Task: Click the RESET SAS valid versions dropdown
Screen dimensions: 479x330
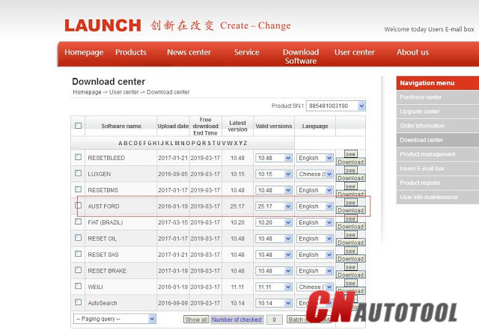Action: click(274, 255)
